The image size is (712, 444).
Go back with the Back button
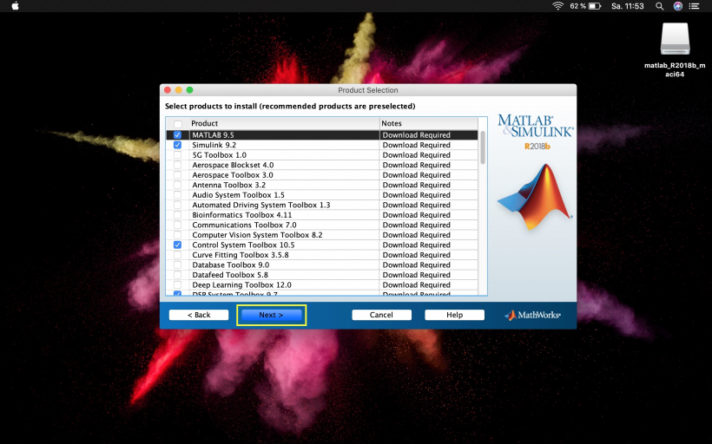[x=199, y=315]
